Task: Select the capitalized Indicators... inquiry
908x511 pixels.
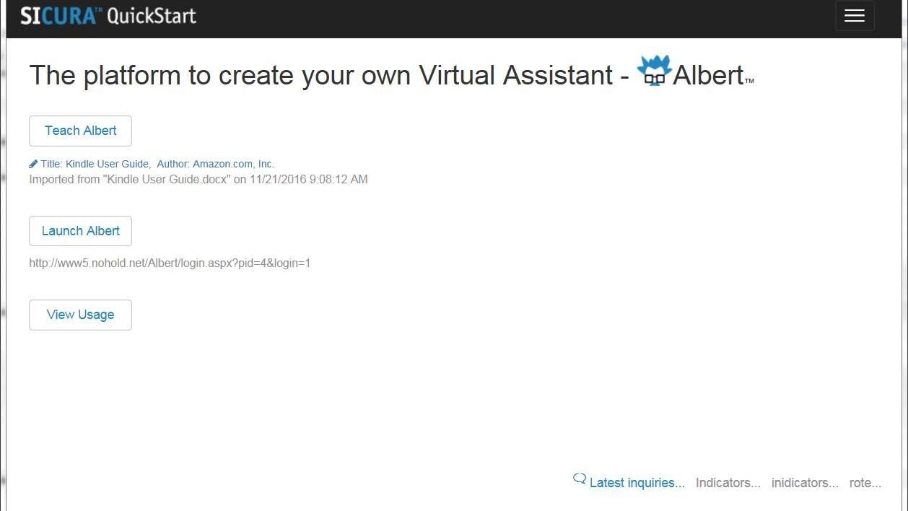Action: (728, 483)
